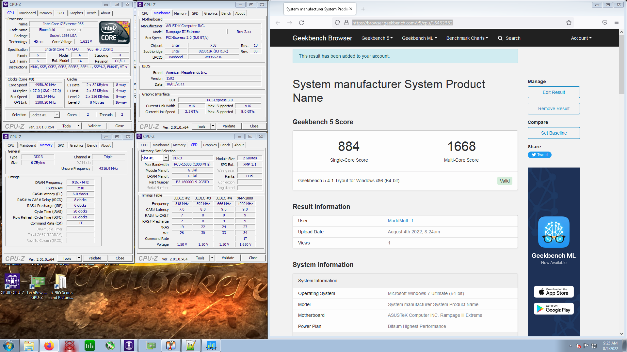627x352 pixels.
Task: Share the result with the Tweet button
Action: (x=539, y=155)
